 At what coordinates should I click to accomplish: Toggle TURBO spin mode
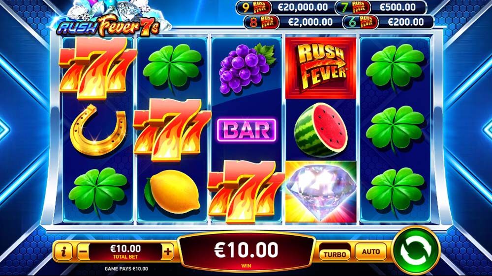[x=335, y=254]
